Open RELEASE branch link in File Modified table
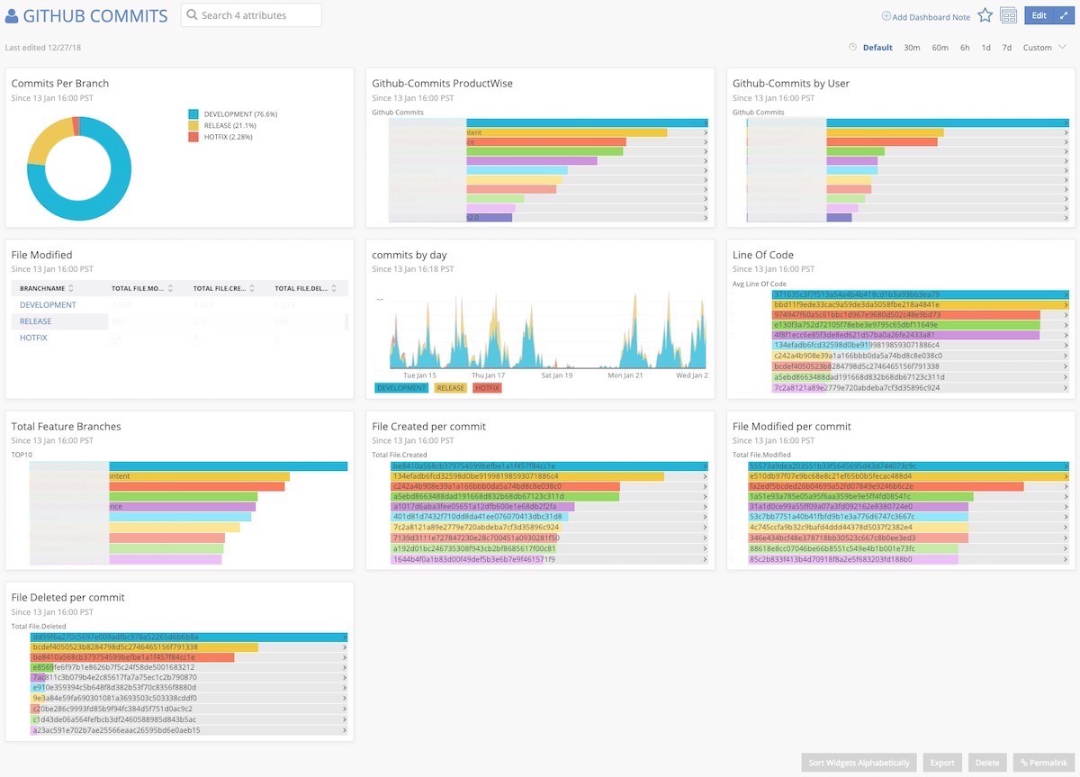This screenshot has height=777, width=1080. point(35,321)
